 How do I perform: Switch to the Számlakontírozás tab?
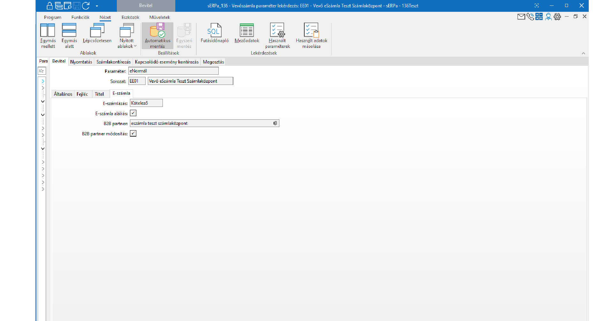click(x=113, y=62)
